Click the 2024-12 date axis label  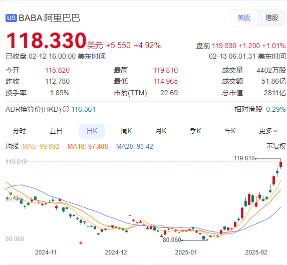(x=116, y=252)
